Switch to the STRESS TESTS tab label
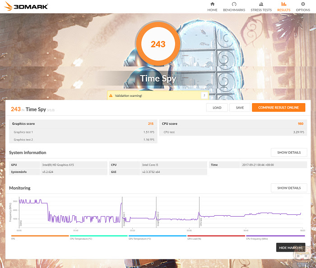316x268 pixels. (261, 10)
